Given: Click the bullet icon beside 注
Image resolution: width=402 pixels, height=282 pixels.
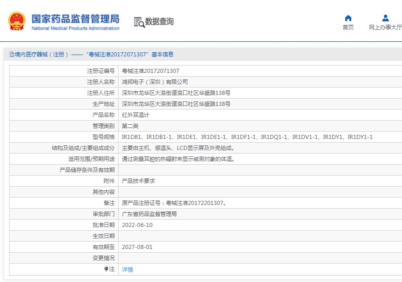Looking at the screenshot, I should 106,269.
